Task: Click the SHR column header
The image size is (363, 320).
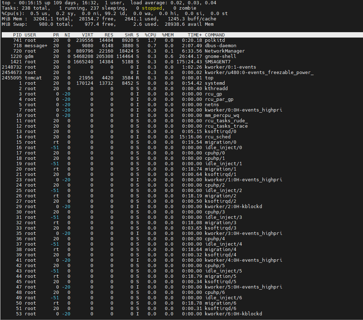Action: coord(129,35)
